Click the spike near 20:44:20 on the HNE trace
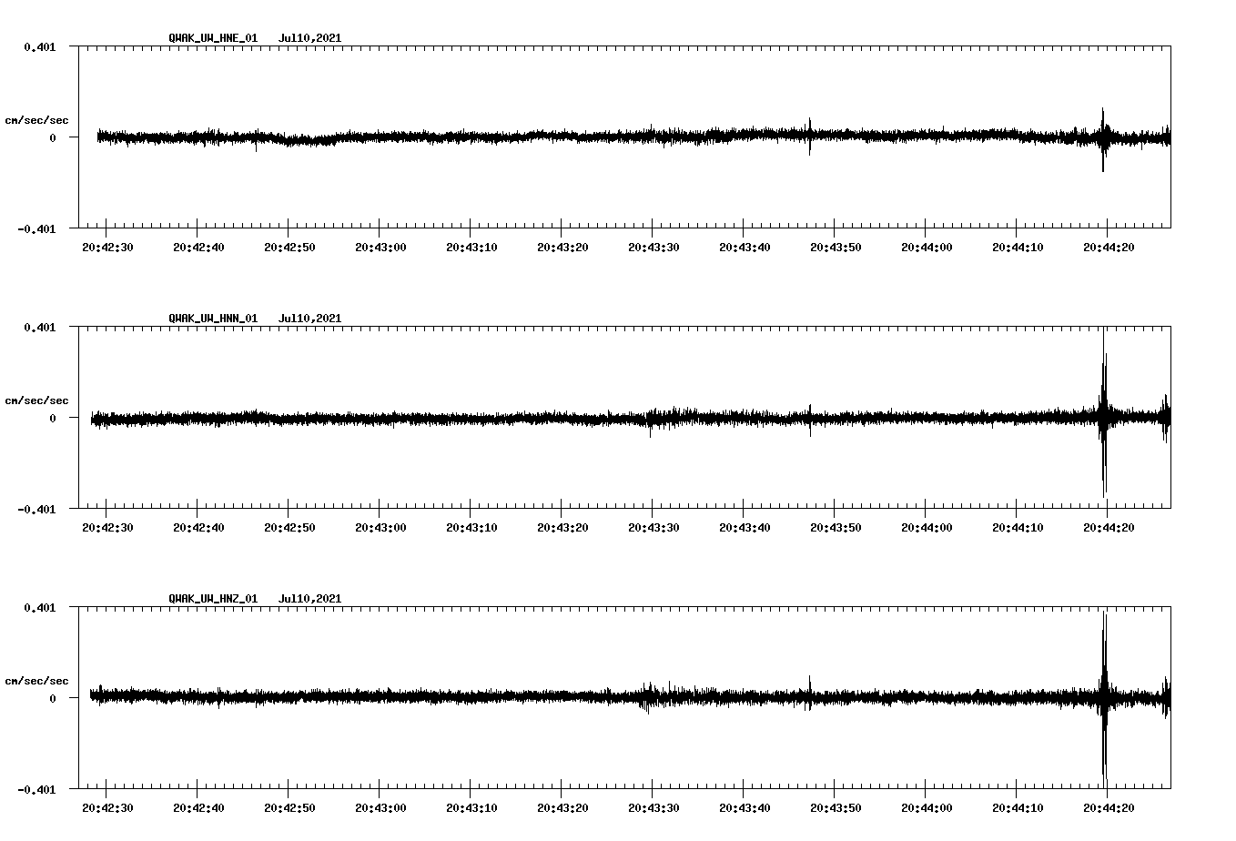This screenshot has width=1236, height=841. click(1103, 137)
